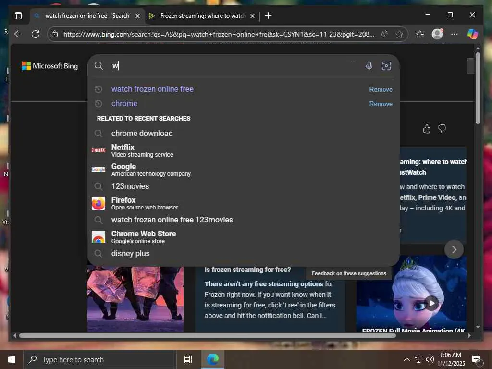Click the 'RELATED TO RECENT SEARCHES' header
The width and height of the screenshot is (492, 369).
click(x=144, y=119)
